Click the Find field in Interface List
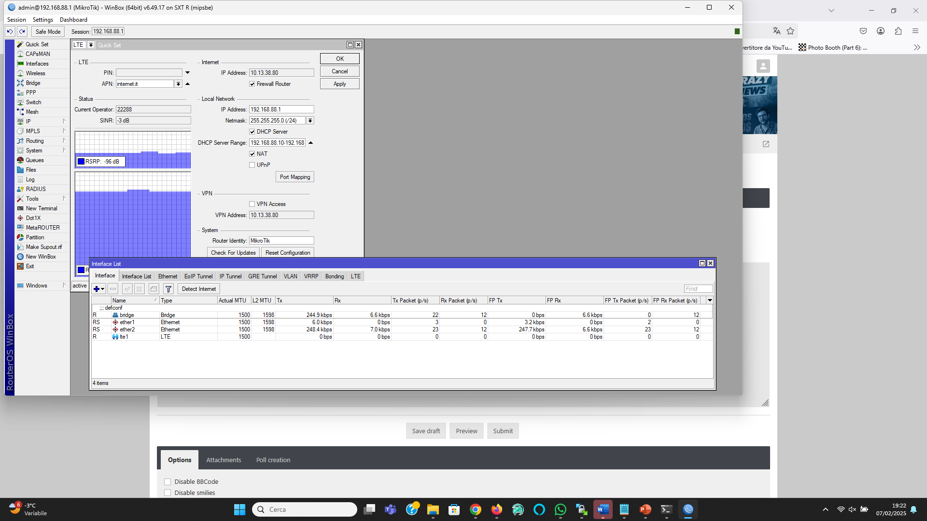 coord(698,289)
